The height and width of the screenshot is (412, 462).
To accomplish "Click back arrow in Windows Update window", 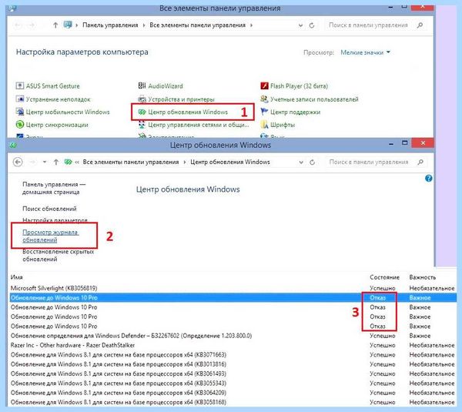I will point(18,162).
